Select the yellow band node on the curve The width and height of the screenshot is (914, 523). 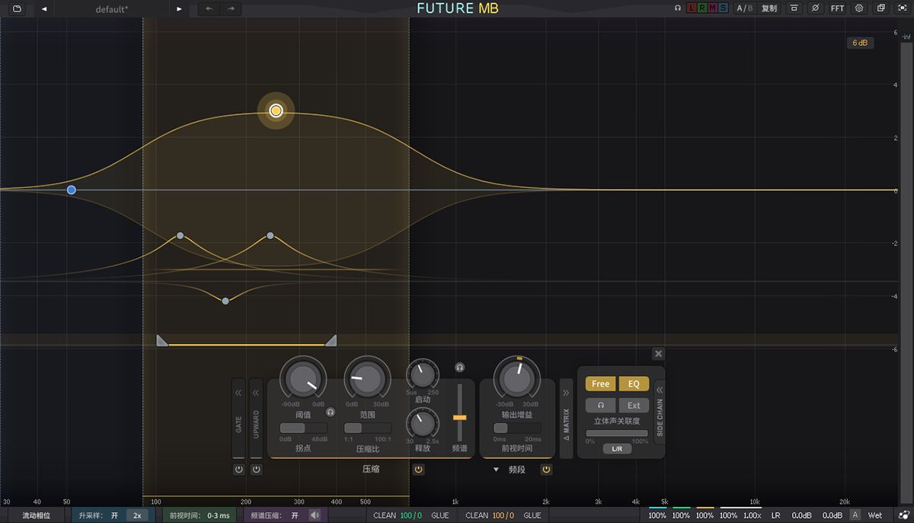coord(276,111)
